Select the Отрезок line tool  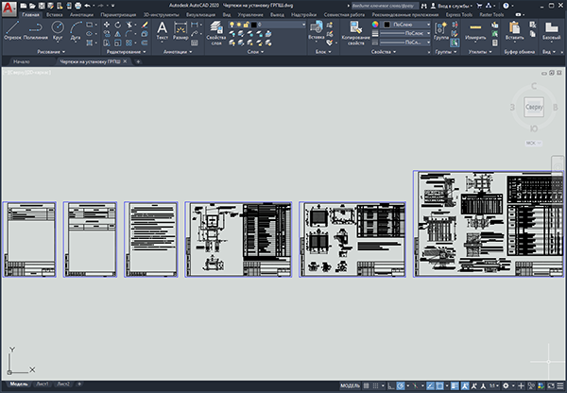click(x=12, y=30)
